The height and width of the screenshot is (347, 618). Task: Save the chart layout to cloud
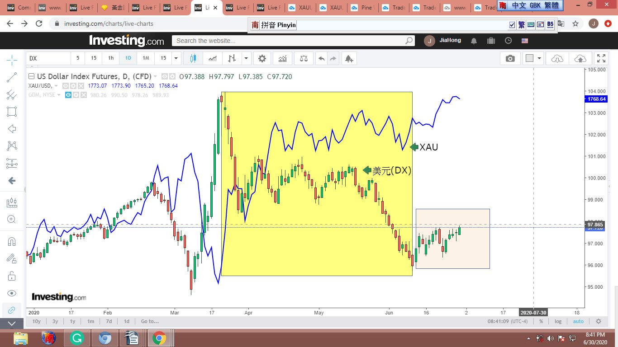coord(580,58)
